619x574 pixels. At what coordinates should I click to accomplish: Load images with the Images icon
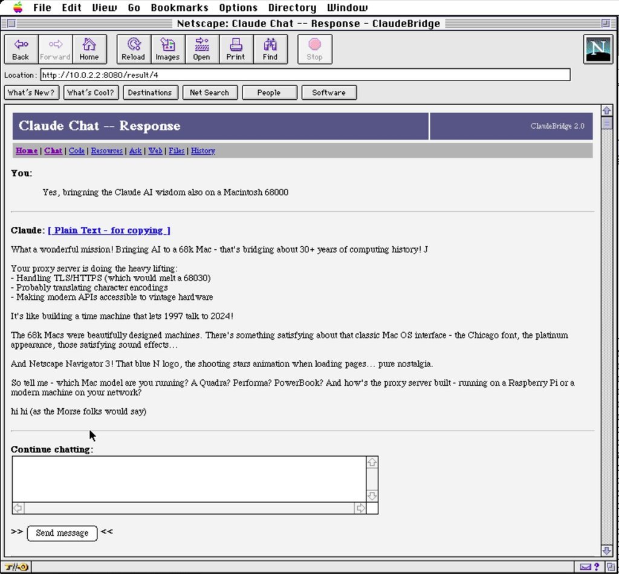(x=167, y=49)
